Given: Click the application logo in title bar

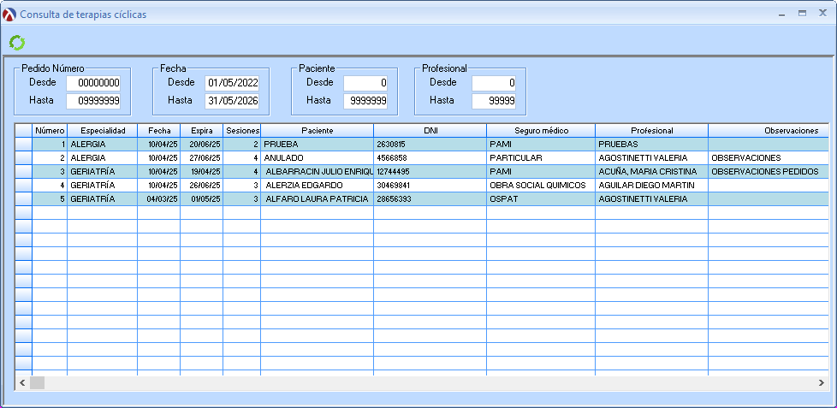Looking at the screenshot, I should tap(9, 15).
